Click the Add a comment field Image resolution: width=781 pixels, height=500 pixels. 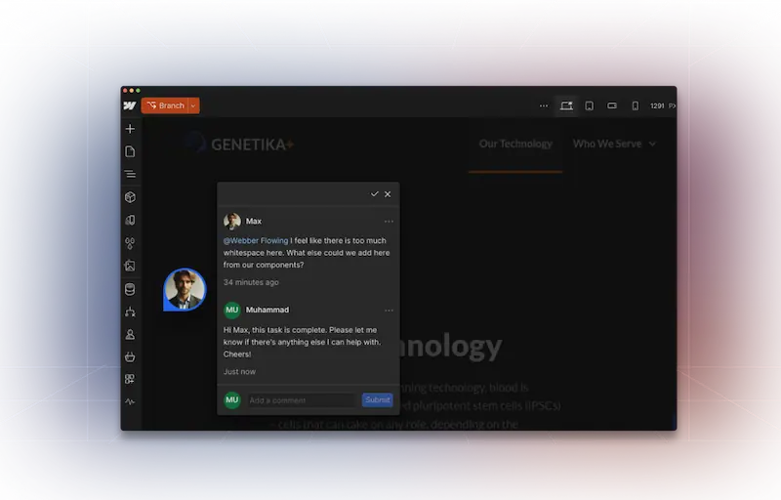tap(301, 400)
